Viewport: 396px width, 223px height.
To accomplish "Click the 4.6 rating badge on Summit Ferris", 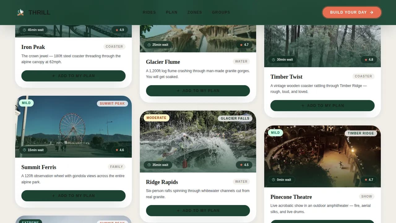I will tap(120, 150).
